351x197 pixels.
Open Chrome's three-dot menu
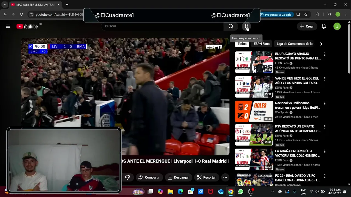(346, 15)
